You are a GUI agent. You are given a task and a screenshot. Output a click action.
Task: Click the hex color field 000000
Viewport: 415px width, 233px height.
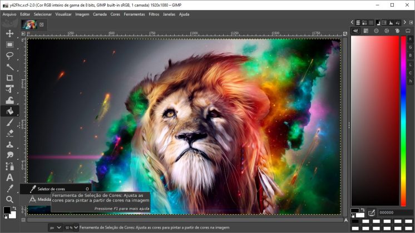click(x=395, y=212)
